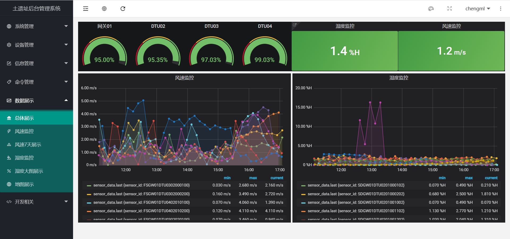Click the DTU03 gauge showing 97.03%
Viewport: 510px width, 239px height.
point(211,51)
